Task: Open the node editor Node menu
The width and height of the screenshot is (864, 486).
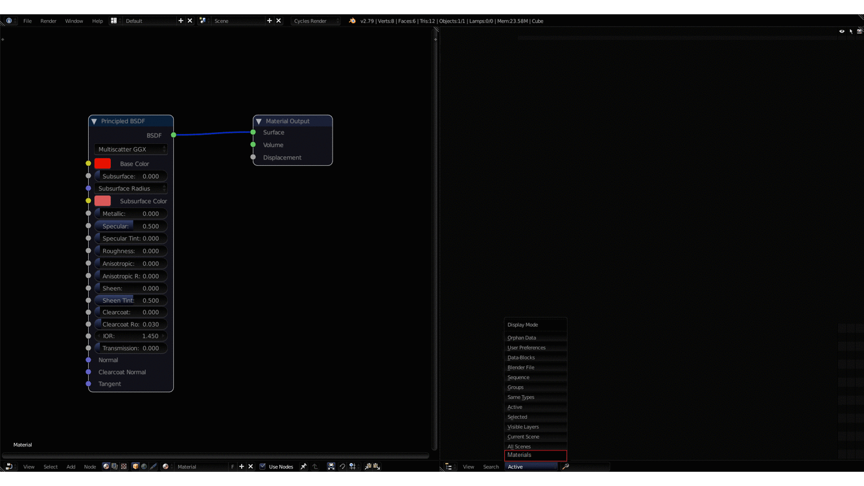Action: (90, 467)
